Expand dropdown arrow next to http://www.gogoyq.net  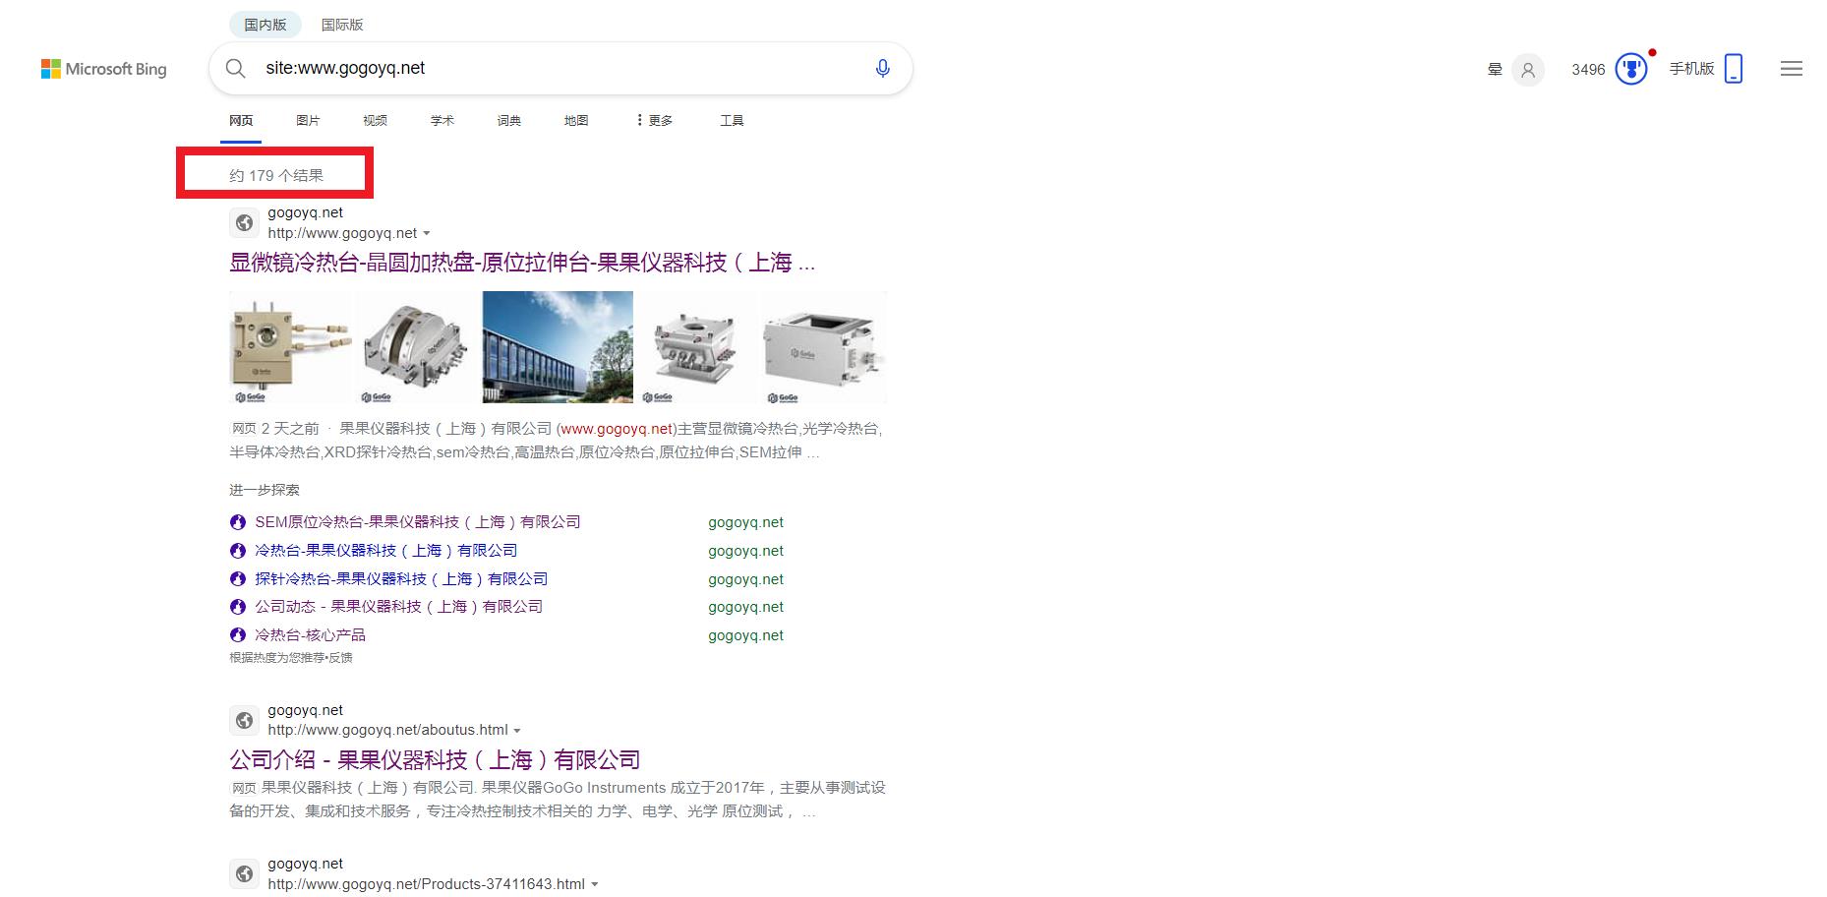(427, 234)
